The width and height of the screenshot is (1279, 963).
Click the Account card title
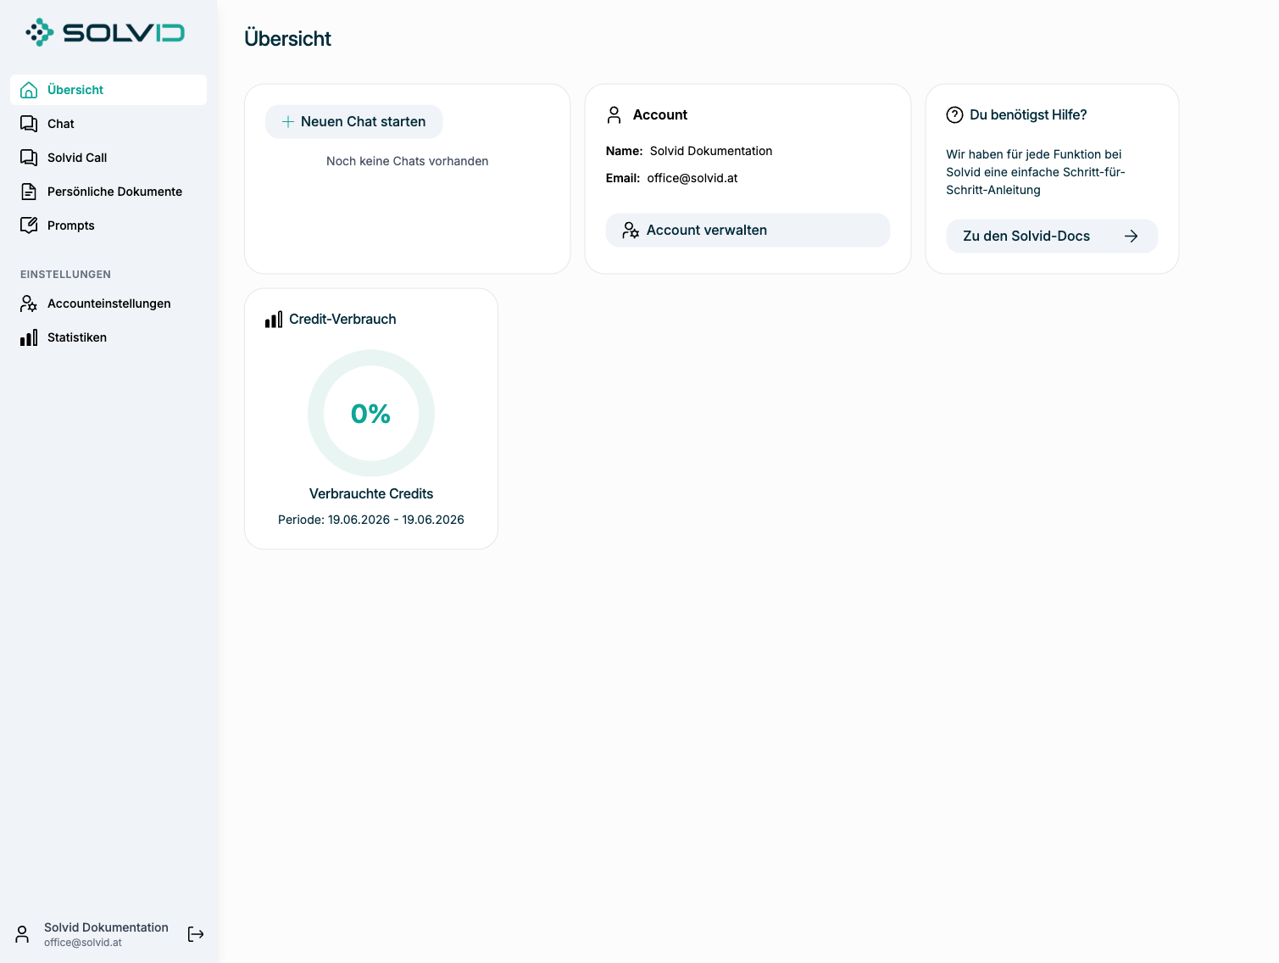660,114
